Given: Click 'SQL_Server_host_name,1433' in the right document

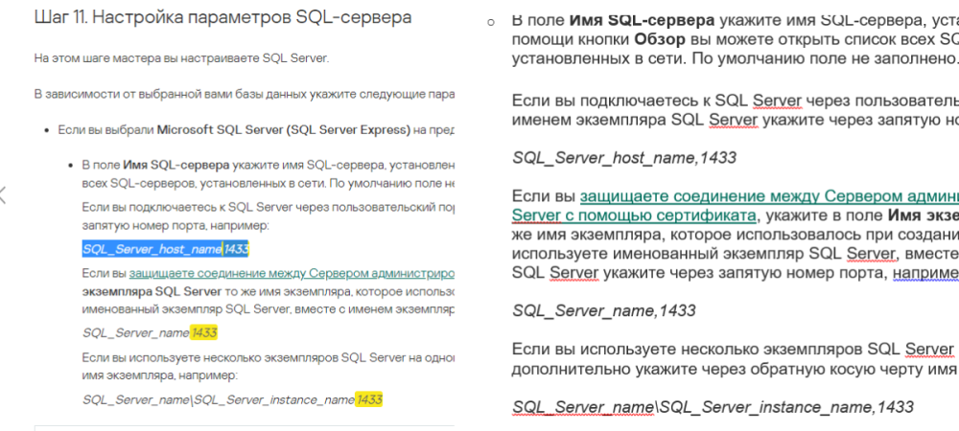Looking at the screenshot, I should point(624,158).
